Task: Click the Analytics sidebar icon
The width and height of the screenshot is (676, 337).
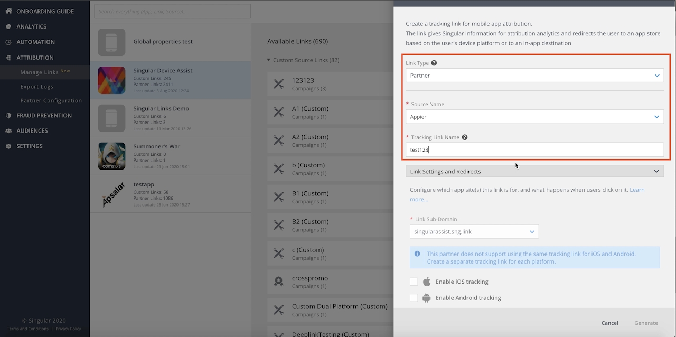Action: pyautogui.click(x=8, y=26)
